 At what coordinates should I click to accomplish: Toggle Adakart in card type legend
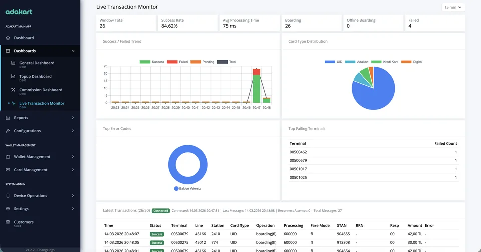point(357,62)
